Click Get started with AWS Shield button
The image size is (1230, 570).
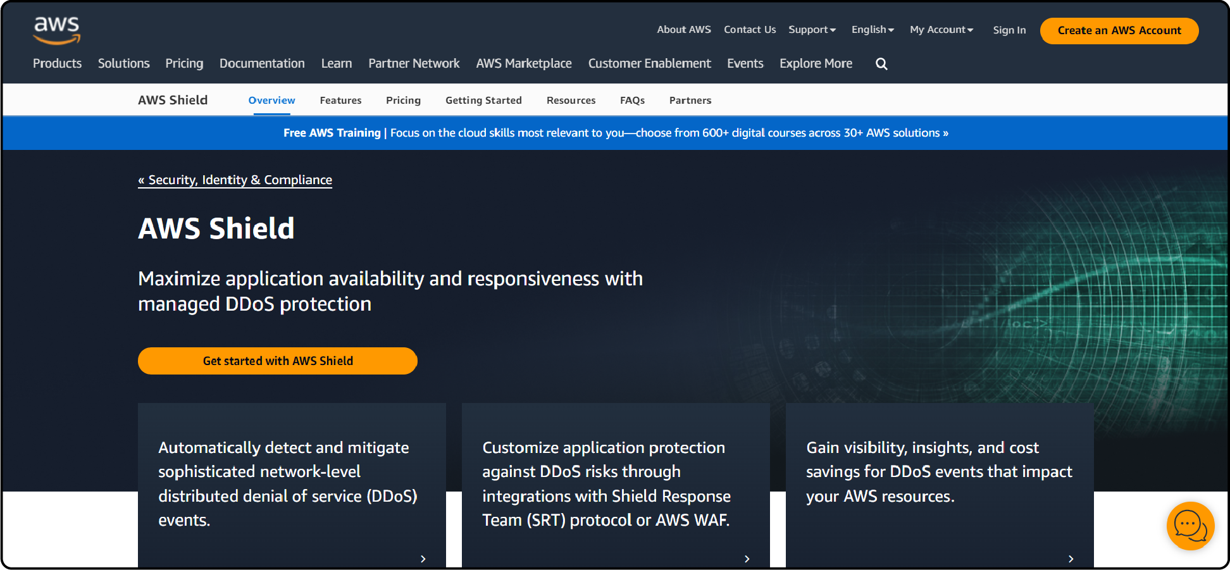278,361
